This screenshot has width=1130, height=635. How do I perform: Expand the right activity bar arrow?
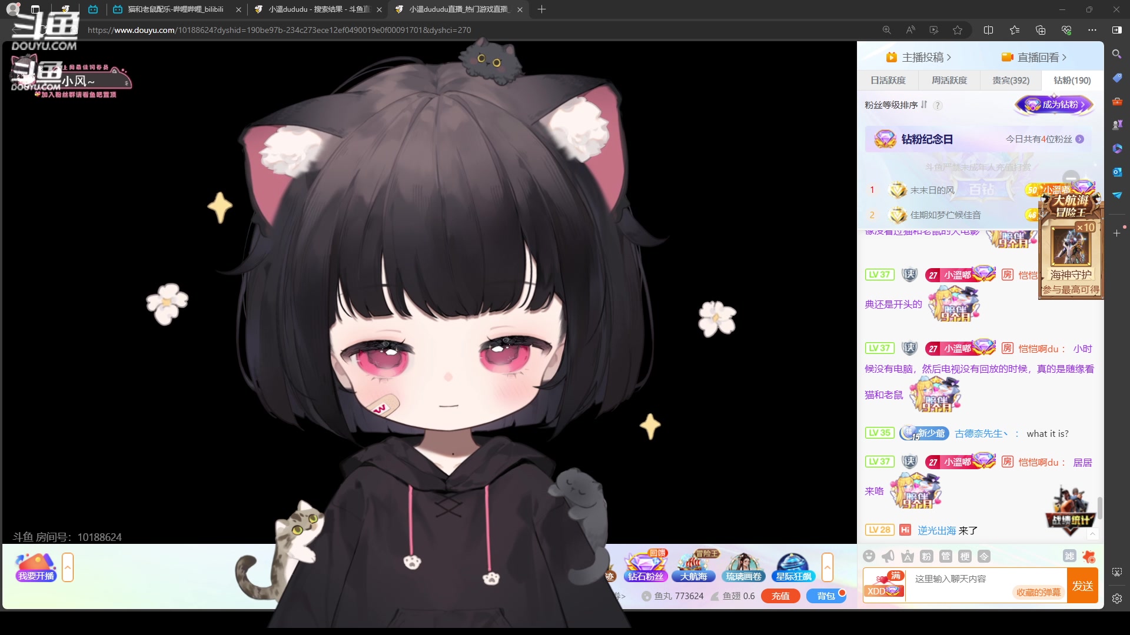coord(827,567)
